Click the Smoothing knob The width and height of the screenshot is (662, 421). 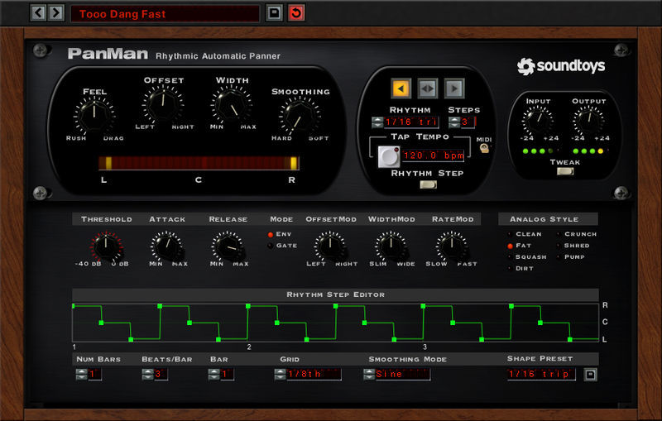pyautogui.click(x=300, y=116)
